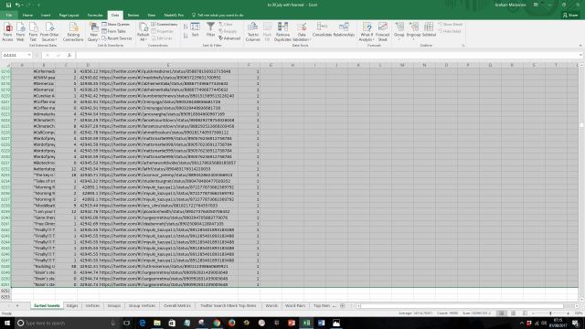Open the Ungroup dropdown
The width and height of the screenshot is (585, 329).
click(x=413, y=31)
